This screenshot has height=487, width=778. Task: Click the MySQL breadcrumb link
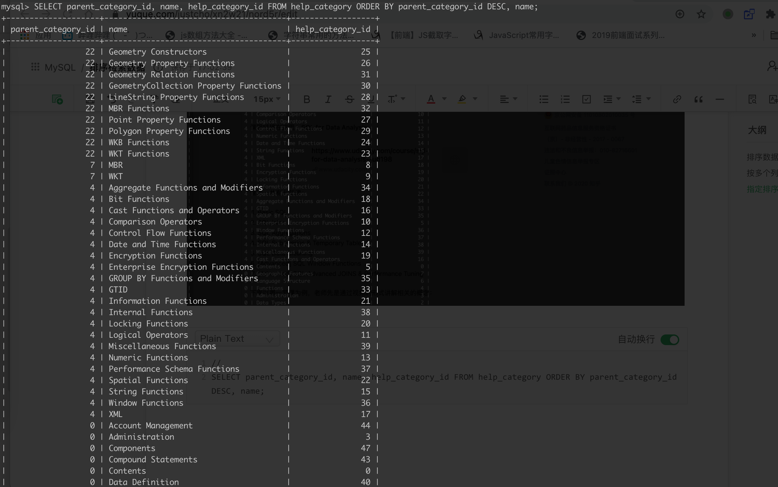coord(60,68)
